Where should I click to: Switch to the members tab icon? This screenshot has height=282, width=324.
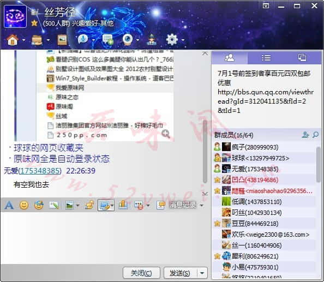(x=229, y=58)
